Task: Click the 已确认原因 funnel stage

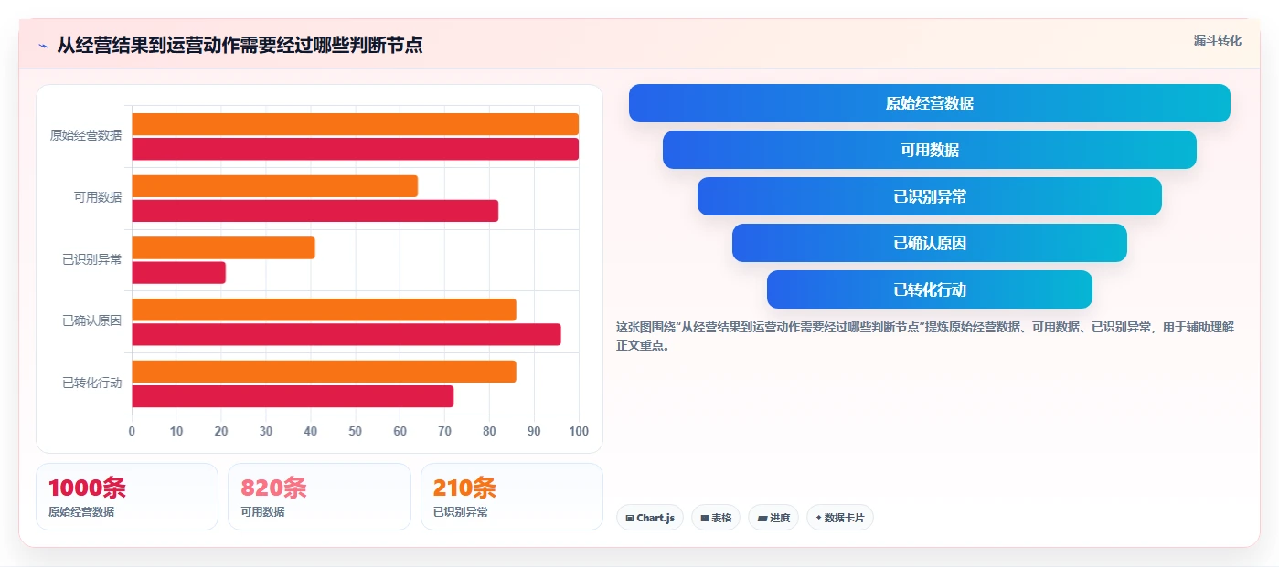Action: [930, 243]
